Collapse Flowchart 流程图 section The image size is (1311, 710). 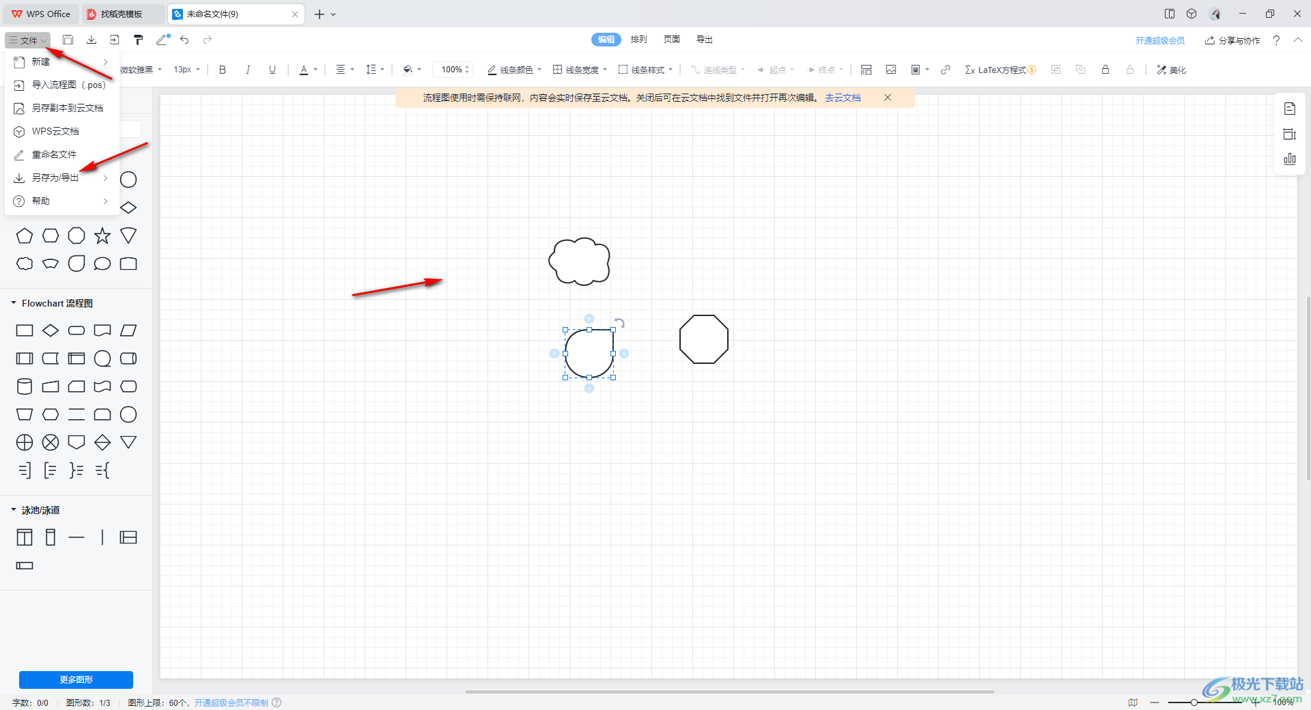(13, 302)
